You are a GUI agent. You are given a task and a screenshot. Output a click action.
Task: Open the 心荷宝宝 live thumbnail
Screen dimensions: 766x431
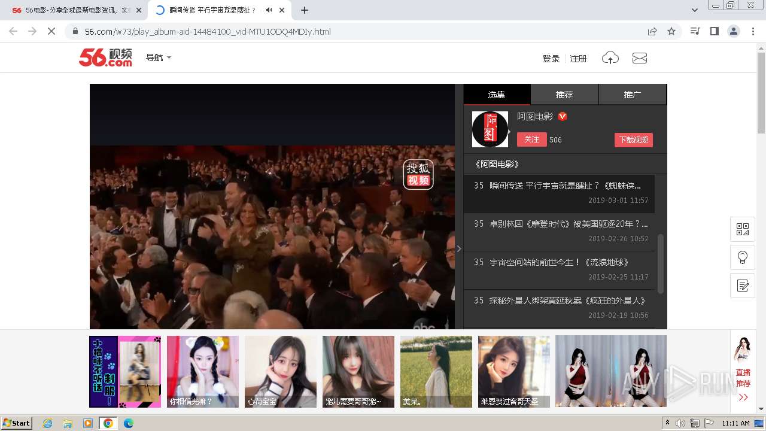click(281, 372)
